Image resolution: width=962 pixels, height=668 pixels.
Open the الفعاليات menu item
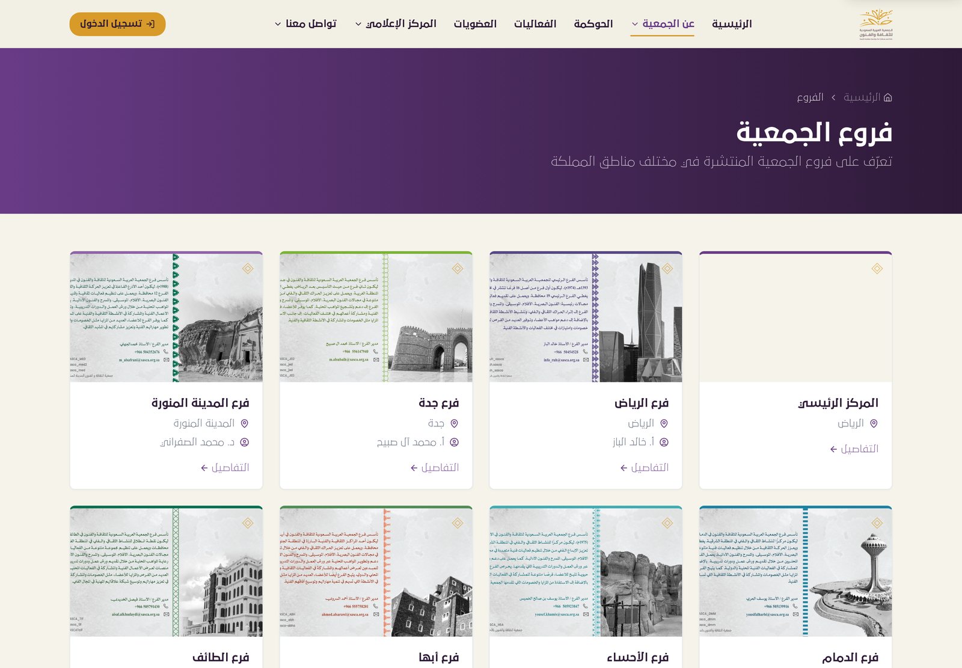[x=535, y=24]
